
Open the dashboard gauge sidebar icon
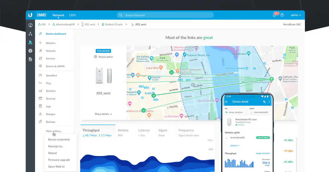pos(30,25)
